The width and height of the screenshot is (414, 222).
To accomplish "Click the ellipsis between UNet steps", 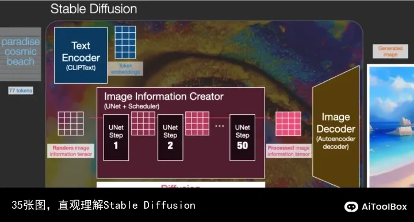I will [x=220, y=126].
